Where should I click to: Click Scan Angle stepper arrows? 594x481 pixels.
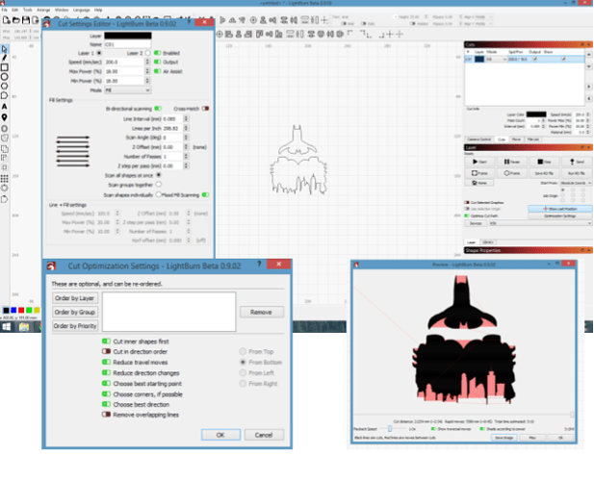tap(186, 138)
